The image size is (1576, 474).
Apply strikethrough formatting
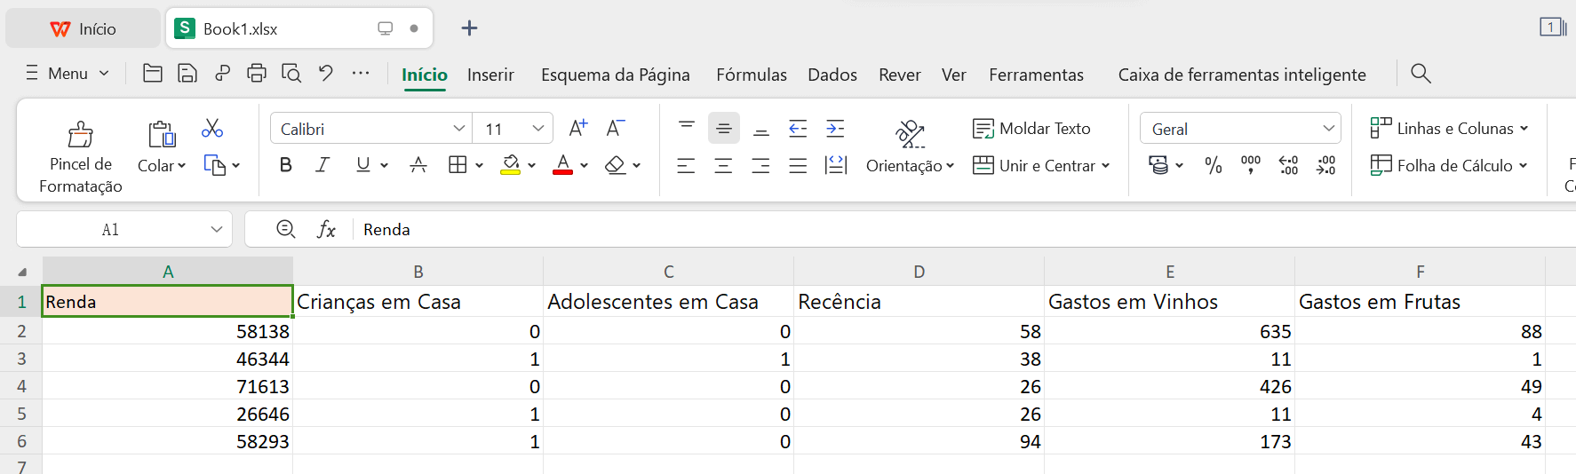[418, 165]
